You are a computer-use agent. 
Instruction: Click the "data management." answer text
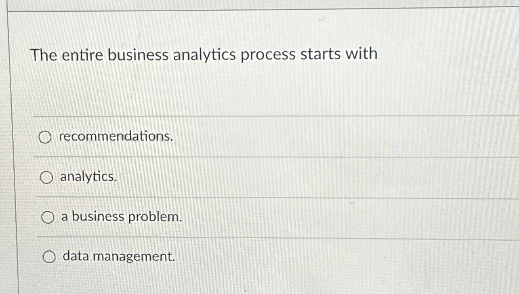coord(118,257)
